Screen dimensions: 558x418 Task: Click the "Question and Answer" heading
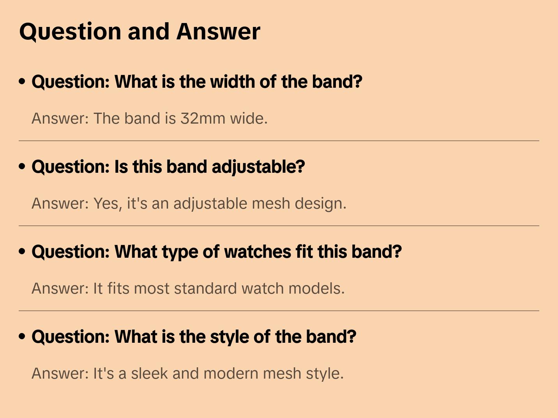click(x=139, y=31)
